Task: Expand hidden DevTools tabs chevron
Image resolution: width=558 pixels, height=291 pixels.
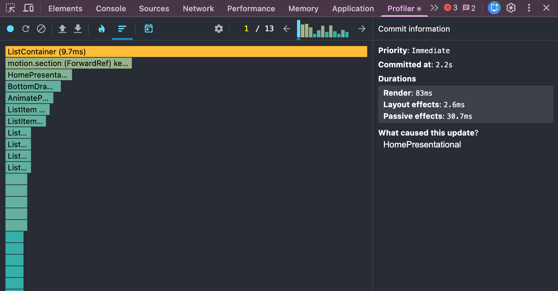Action: pyautogui.click(x=434, y=8)
